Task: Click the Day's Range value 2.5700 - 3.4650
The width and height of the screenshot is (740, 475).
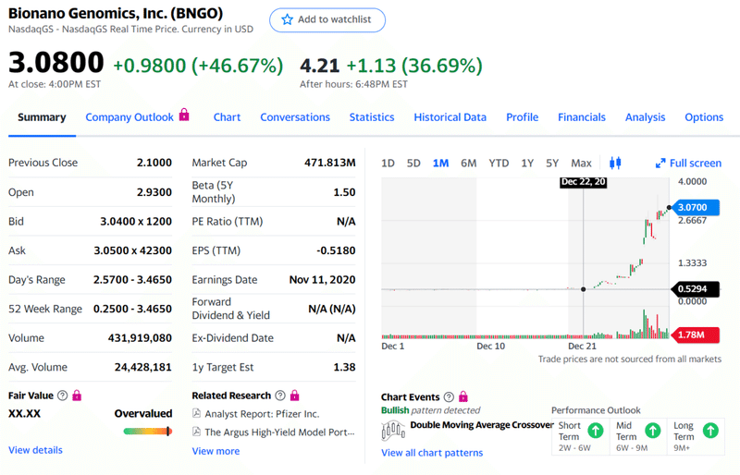Action: 132,280
